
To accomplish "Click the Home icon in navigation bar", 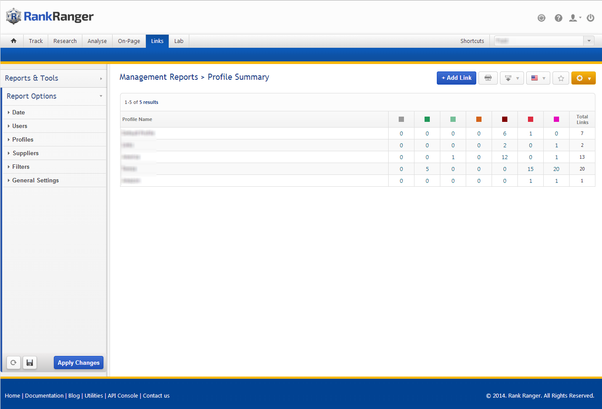I will [14, 41].
